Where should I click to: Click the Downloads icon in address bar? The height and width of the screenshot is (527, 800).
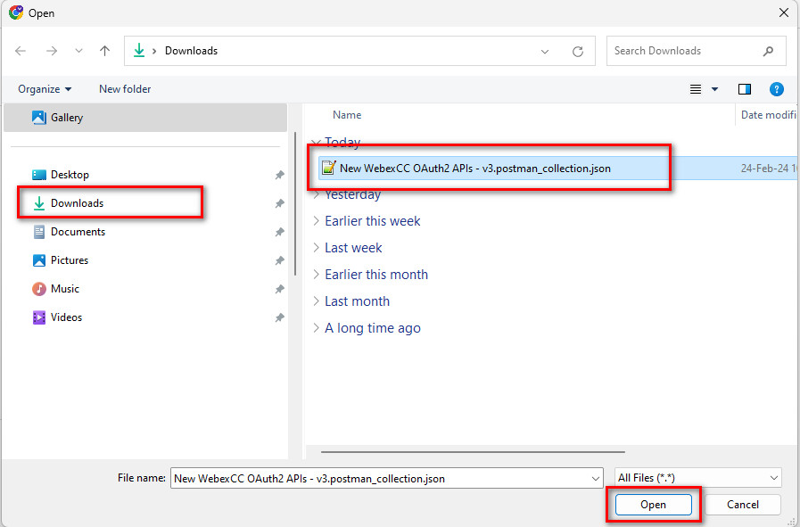pos(139,51)
